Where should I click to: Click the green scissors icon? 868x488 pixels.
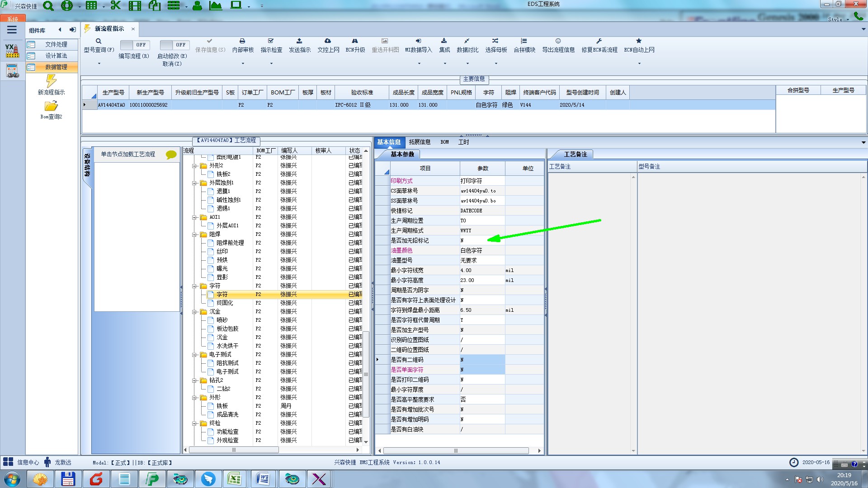(x=116, y=5)
